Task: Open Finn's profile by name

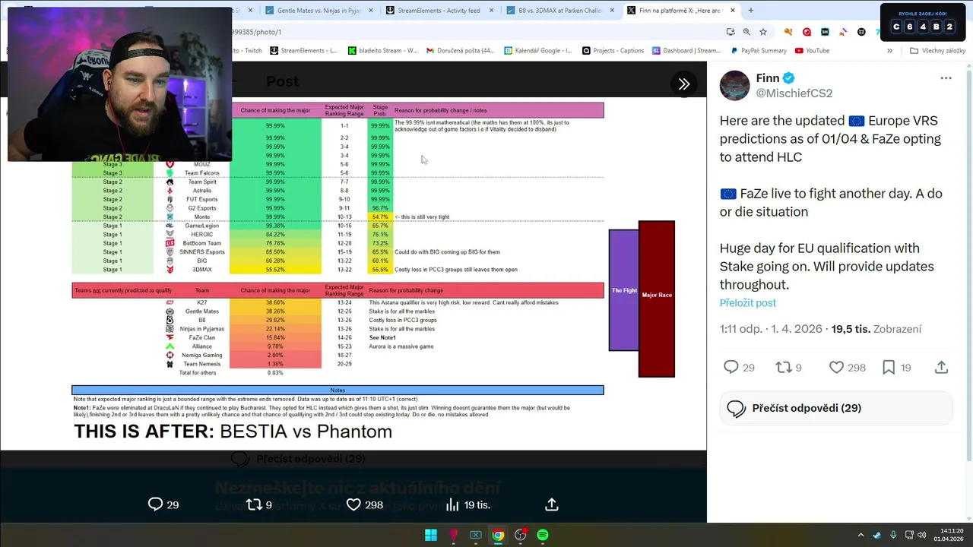Action: coord(769,78)
